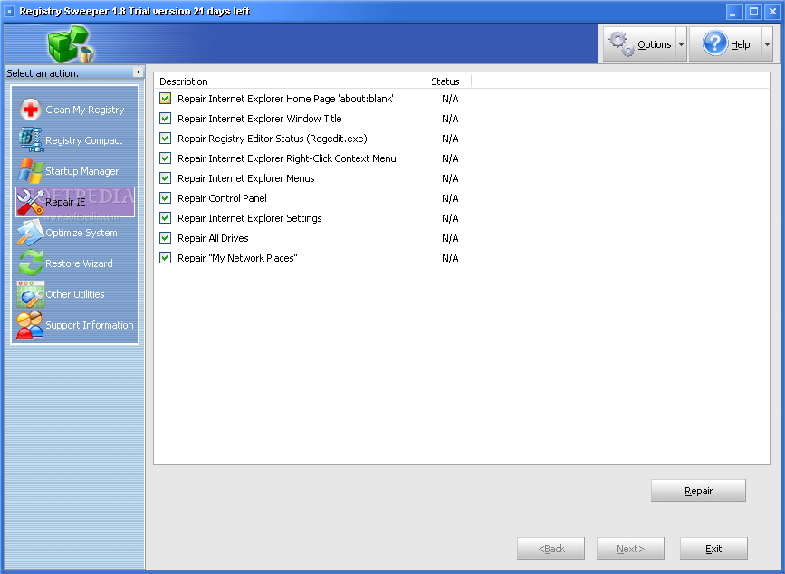Image resolution: width=785 pixels, height=574 pixels.
Task: Toggle the Repair Control Panel checkbox
Action: coord(165,198)
